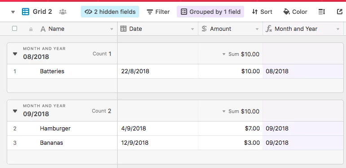The image size is (346, 168).
Task: Open the collaborators people icon
Action: pyautogui.click(x=63, y=12)
